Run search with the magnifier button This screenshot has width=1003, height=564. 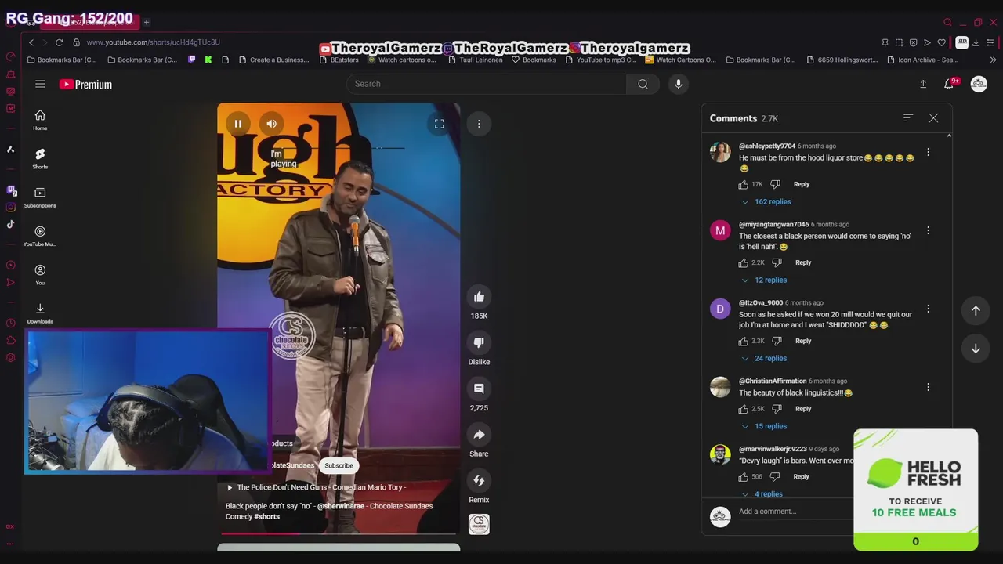[643, 84]
